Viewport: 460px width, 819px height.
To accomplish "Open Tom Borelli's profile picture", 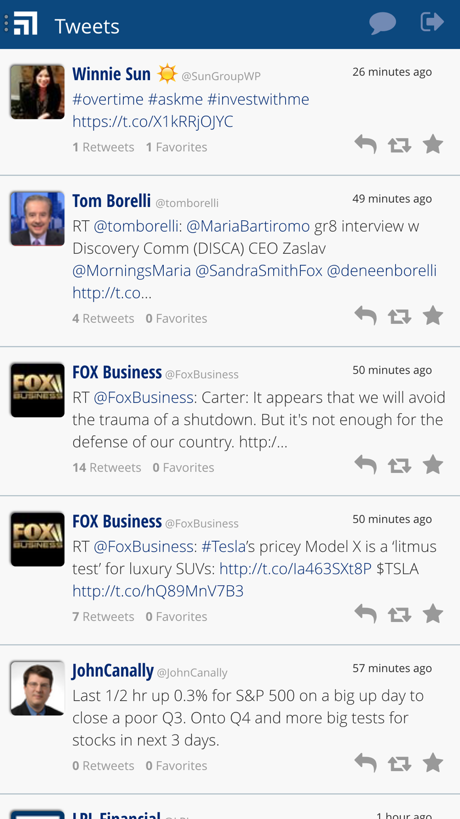I will coord(38,219).
